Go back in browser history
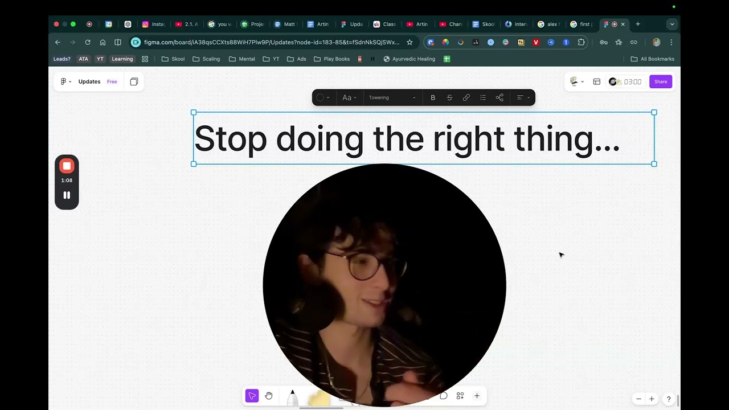The image size is (729, 410). (58, 42)
